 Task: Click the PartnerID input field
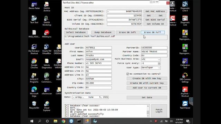pos(154,48)
